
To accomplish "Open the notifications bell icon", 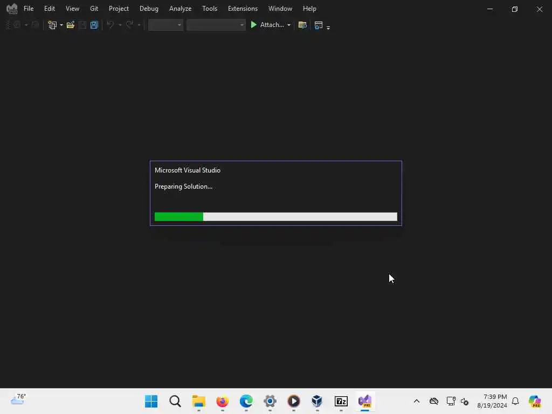I will point(515,401).
